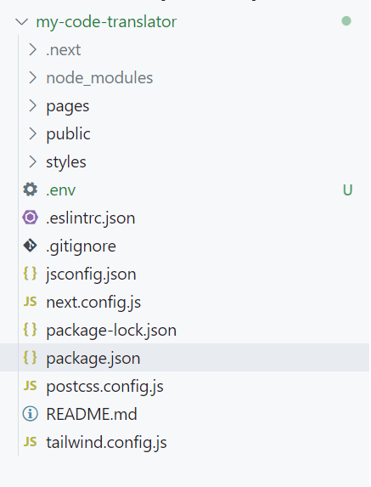Image resolution: width=371 pixels, height=487 pixels.
Task: Expand the styles folder chevron
Action: click(x=32, y=161)
